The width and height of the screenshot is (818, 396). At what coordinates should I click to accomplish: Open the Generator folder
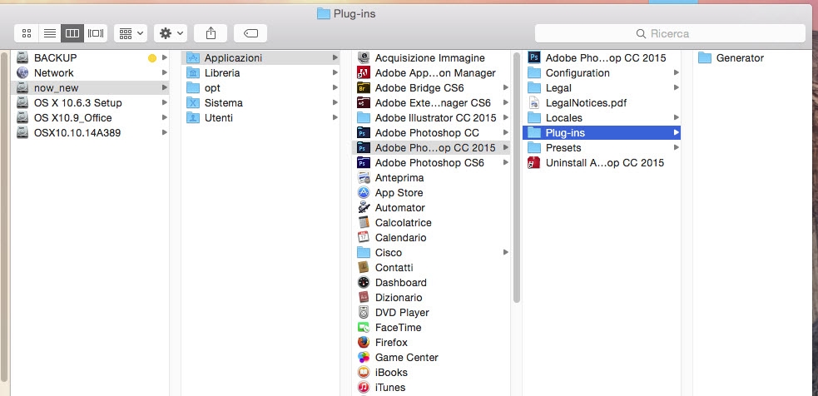pos(739,58)
